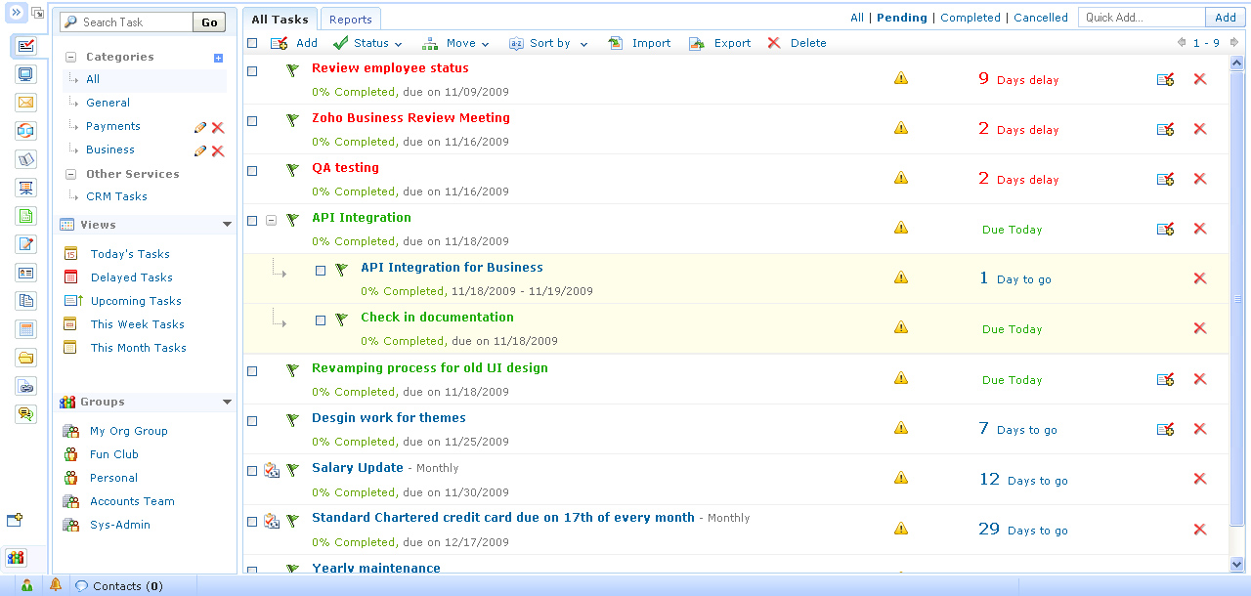1251x596 pixels.
Task: Check the box for Salary Update task
Action: [252, 471]
